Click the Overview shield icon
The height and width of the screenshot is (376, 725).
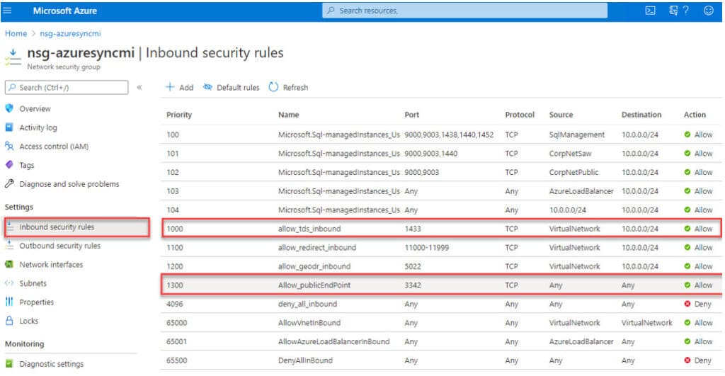9,108
